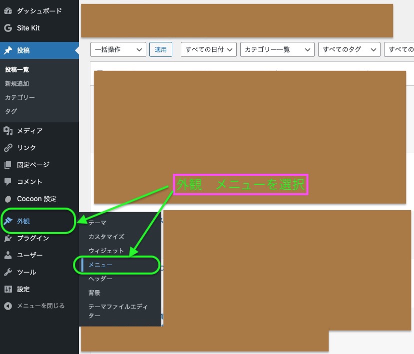Screen dimensions: 414x354
Task: Open the 一括操作 bulk actions dropdown
Action: click(118, 49)
